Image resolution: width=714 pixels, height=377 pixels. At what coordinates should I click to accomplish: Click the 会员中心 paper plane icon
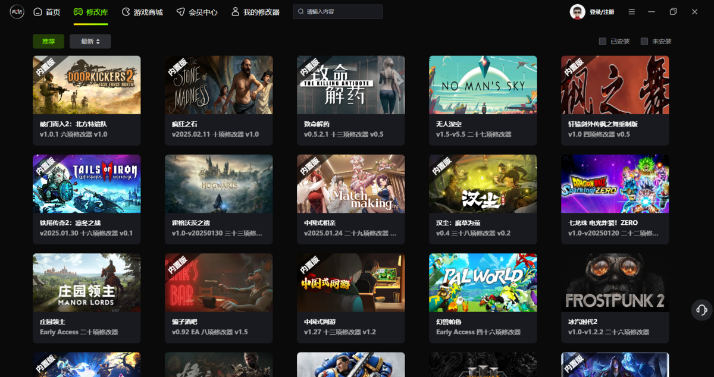click(x=180, y=12)
